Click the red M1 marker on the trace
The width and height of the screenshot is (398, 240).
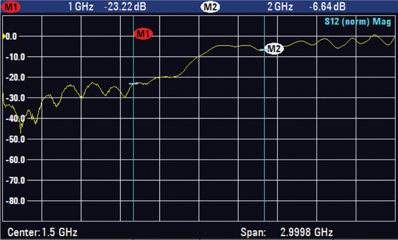[143, 34]
